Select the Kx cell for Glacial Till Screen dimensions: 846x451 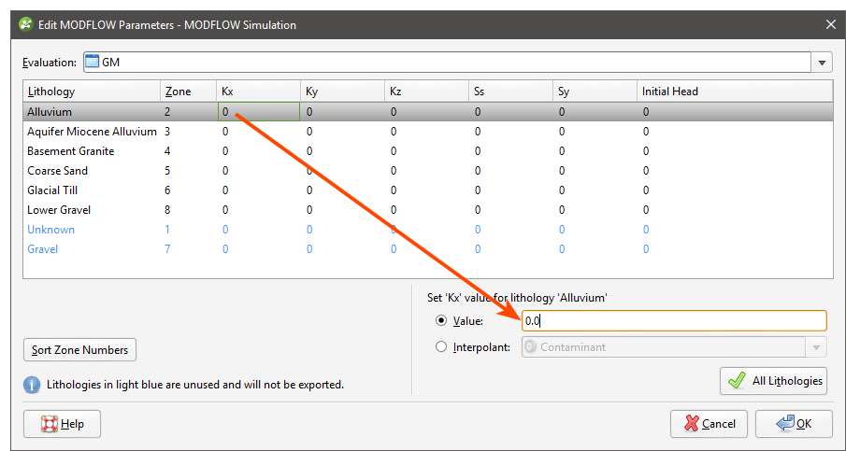tap(258, 190)
